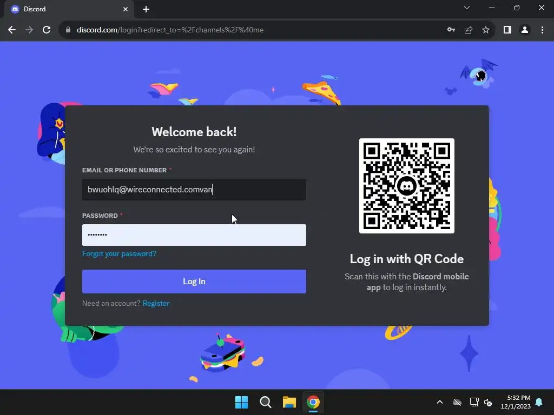Minimize the Chrome window
Screen dimensions: 554x415
[x=492, y=8]
